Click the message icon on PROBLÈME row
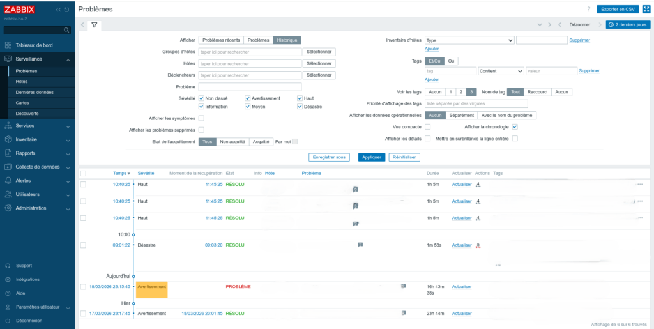Viewport: 654px width, 329px height. tap(404, 286)
